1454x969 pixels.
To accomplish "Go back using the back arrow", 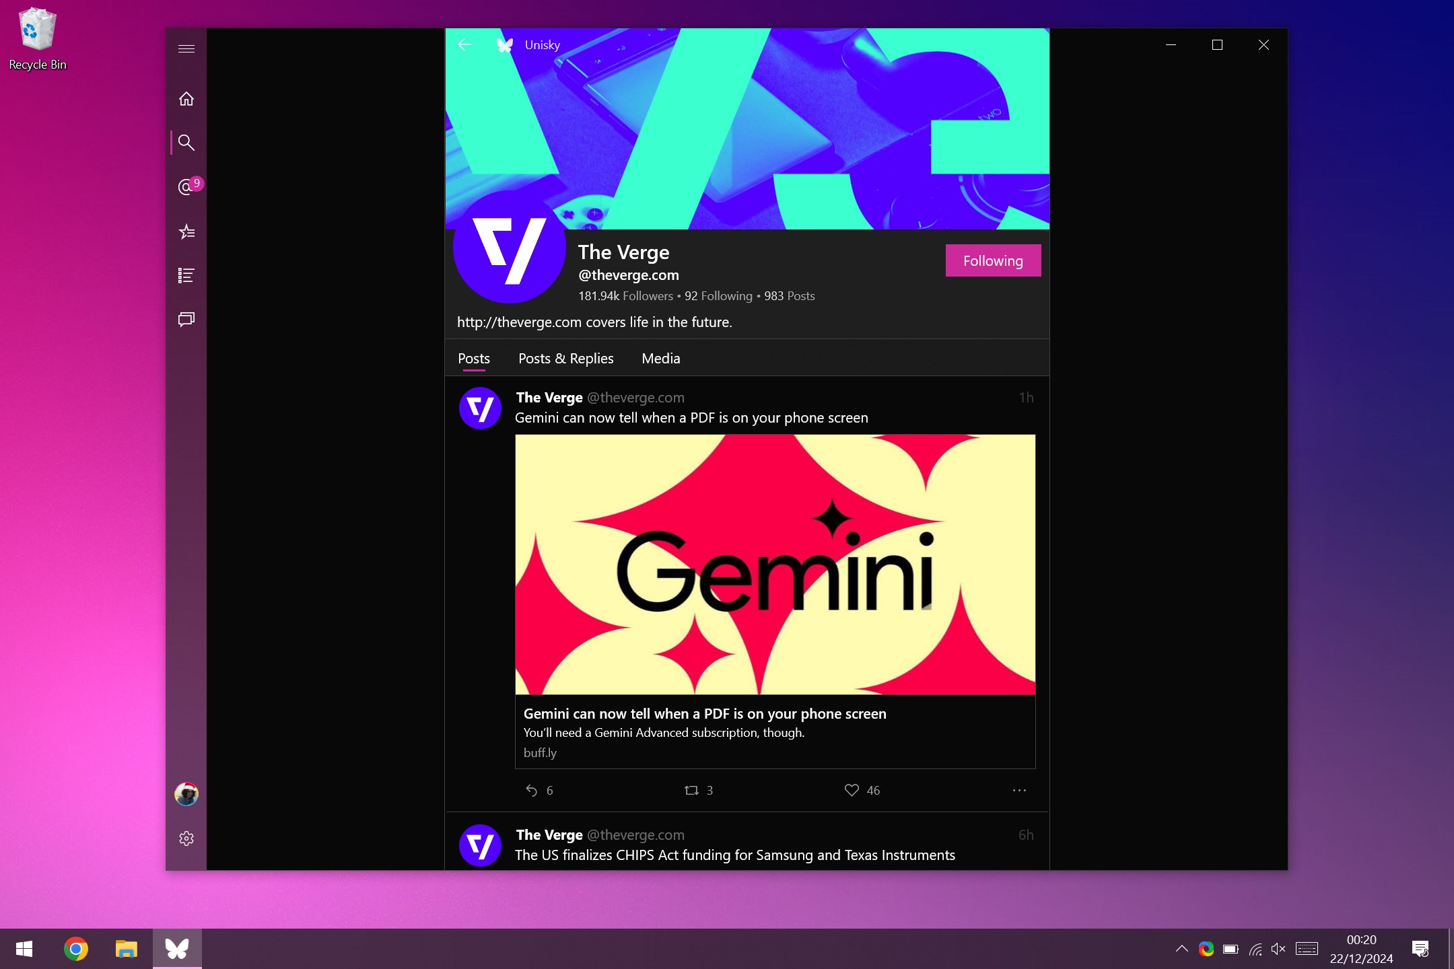I will (x=464, y=44).
